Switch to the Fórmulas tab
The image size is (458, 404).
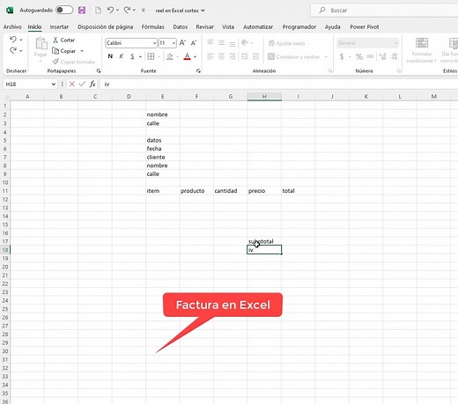pos(152,26)
